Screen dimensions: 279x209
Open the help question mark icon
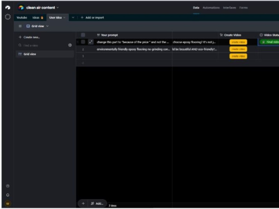click(x=8, y=186)
